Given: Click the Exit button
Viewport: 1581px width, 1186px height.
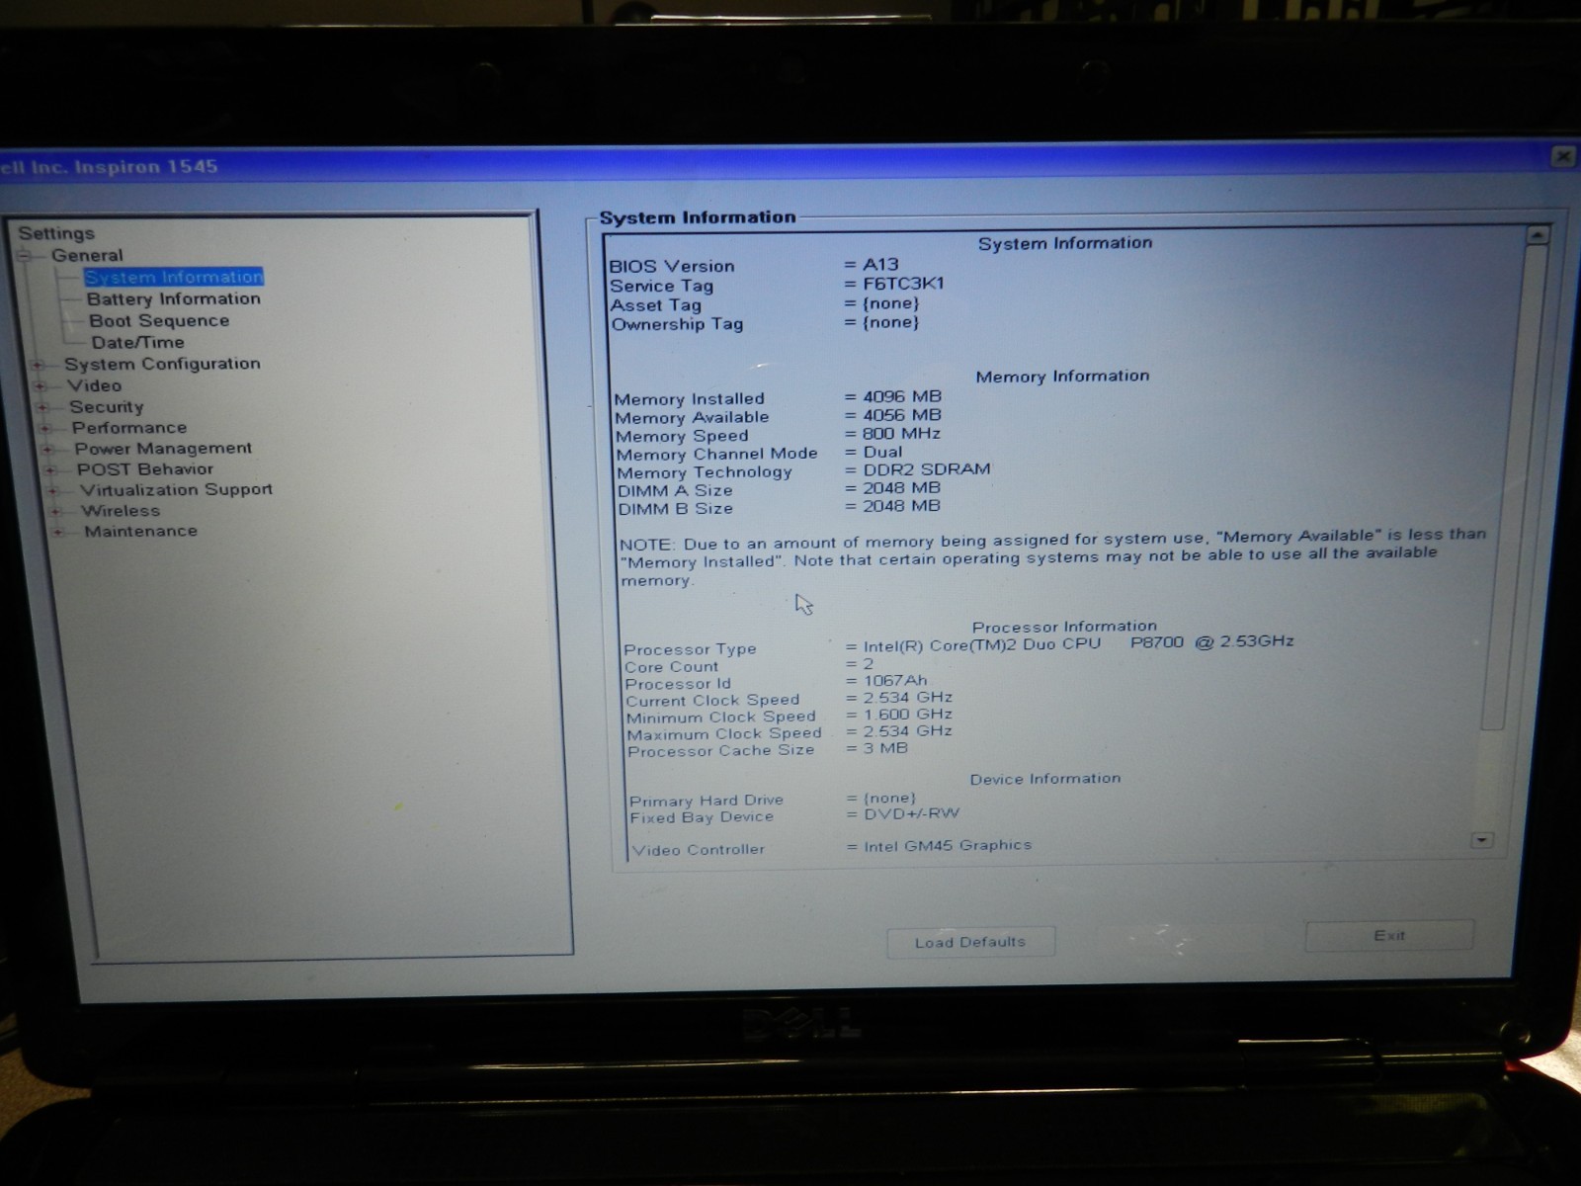Looking at the screenshot, I should [1388, 935].
